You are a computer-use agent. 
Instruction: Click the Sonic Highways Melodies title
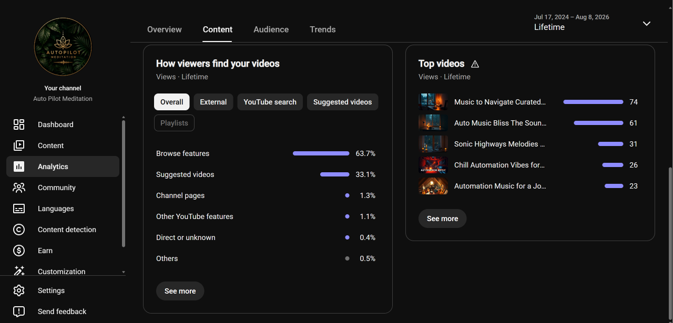click(499, 144)
